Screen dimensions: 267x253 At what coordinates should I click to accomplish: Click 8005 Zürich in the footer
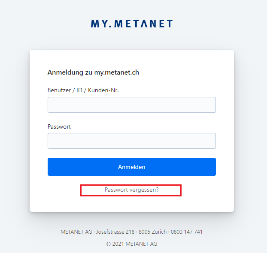point(153,232)
